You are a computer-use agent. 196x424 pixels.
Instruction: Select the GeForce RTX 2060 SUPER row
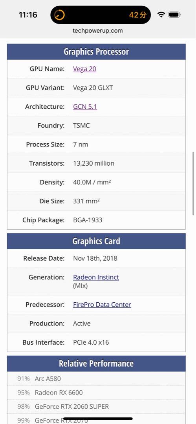[96, 406]
